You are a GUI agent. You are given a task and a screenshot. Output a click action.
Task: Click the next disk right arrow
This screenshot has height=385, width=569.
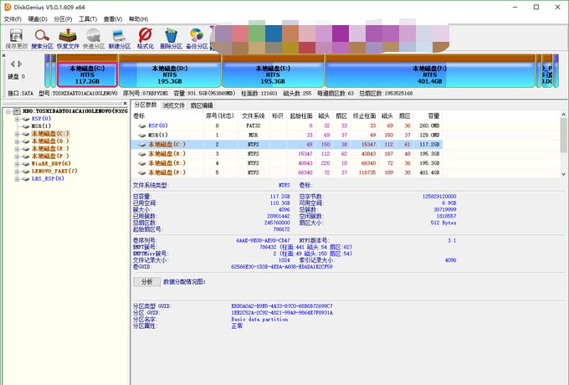coord(19,64)
